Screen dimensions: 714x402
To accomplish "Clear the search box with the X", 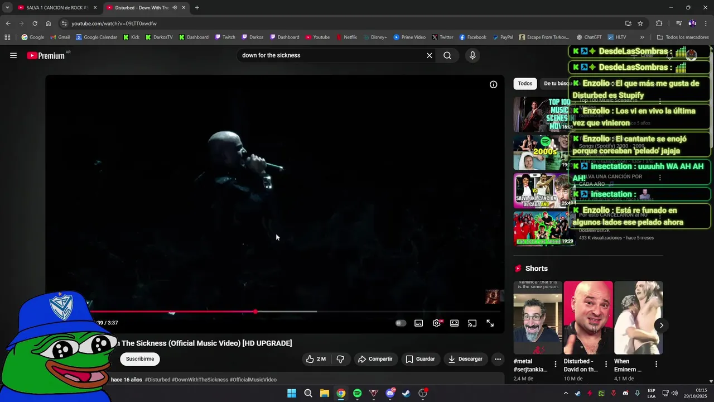I will click(x=430, y=55).
